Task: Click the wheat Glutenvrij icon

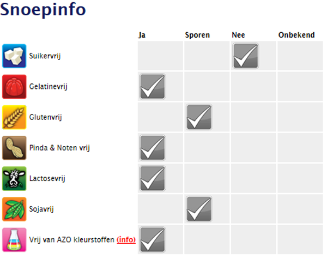Action: [x=14, y=117]
